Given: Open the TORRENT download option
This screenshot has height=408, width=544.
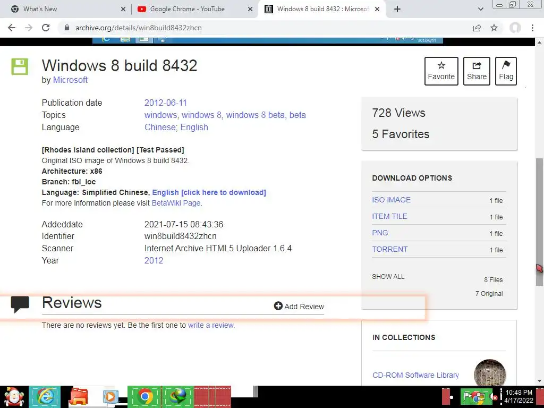Looking at the screenshot, I should [389, 249].
